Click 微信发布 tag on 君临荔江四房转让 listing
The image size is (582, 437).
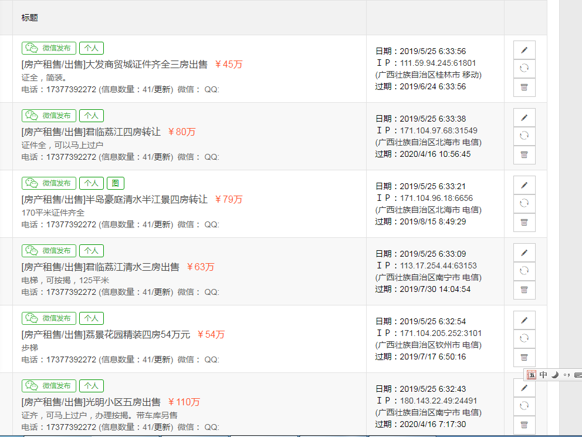[49, 116]
